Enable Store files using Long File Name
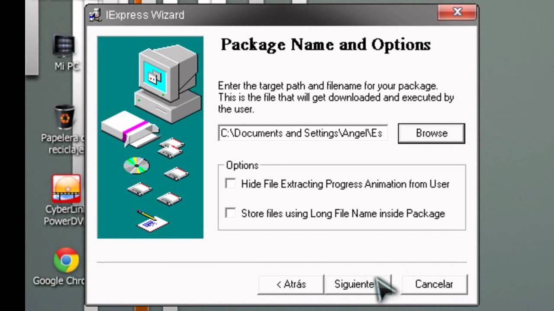 coord(231,213)
